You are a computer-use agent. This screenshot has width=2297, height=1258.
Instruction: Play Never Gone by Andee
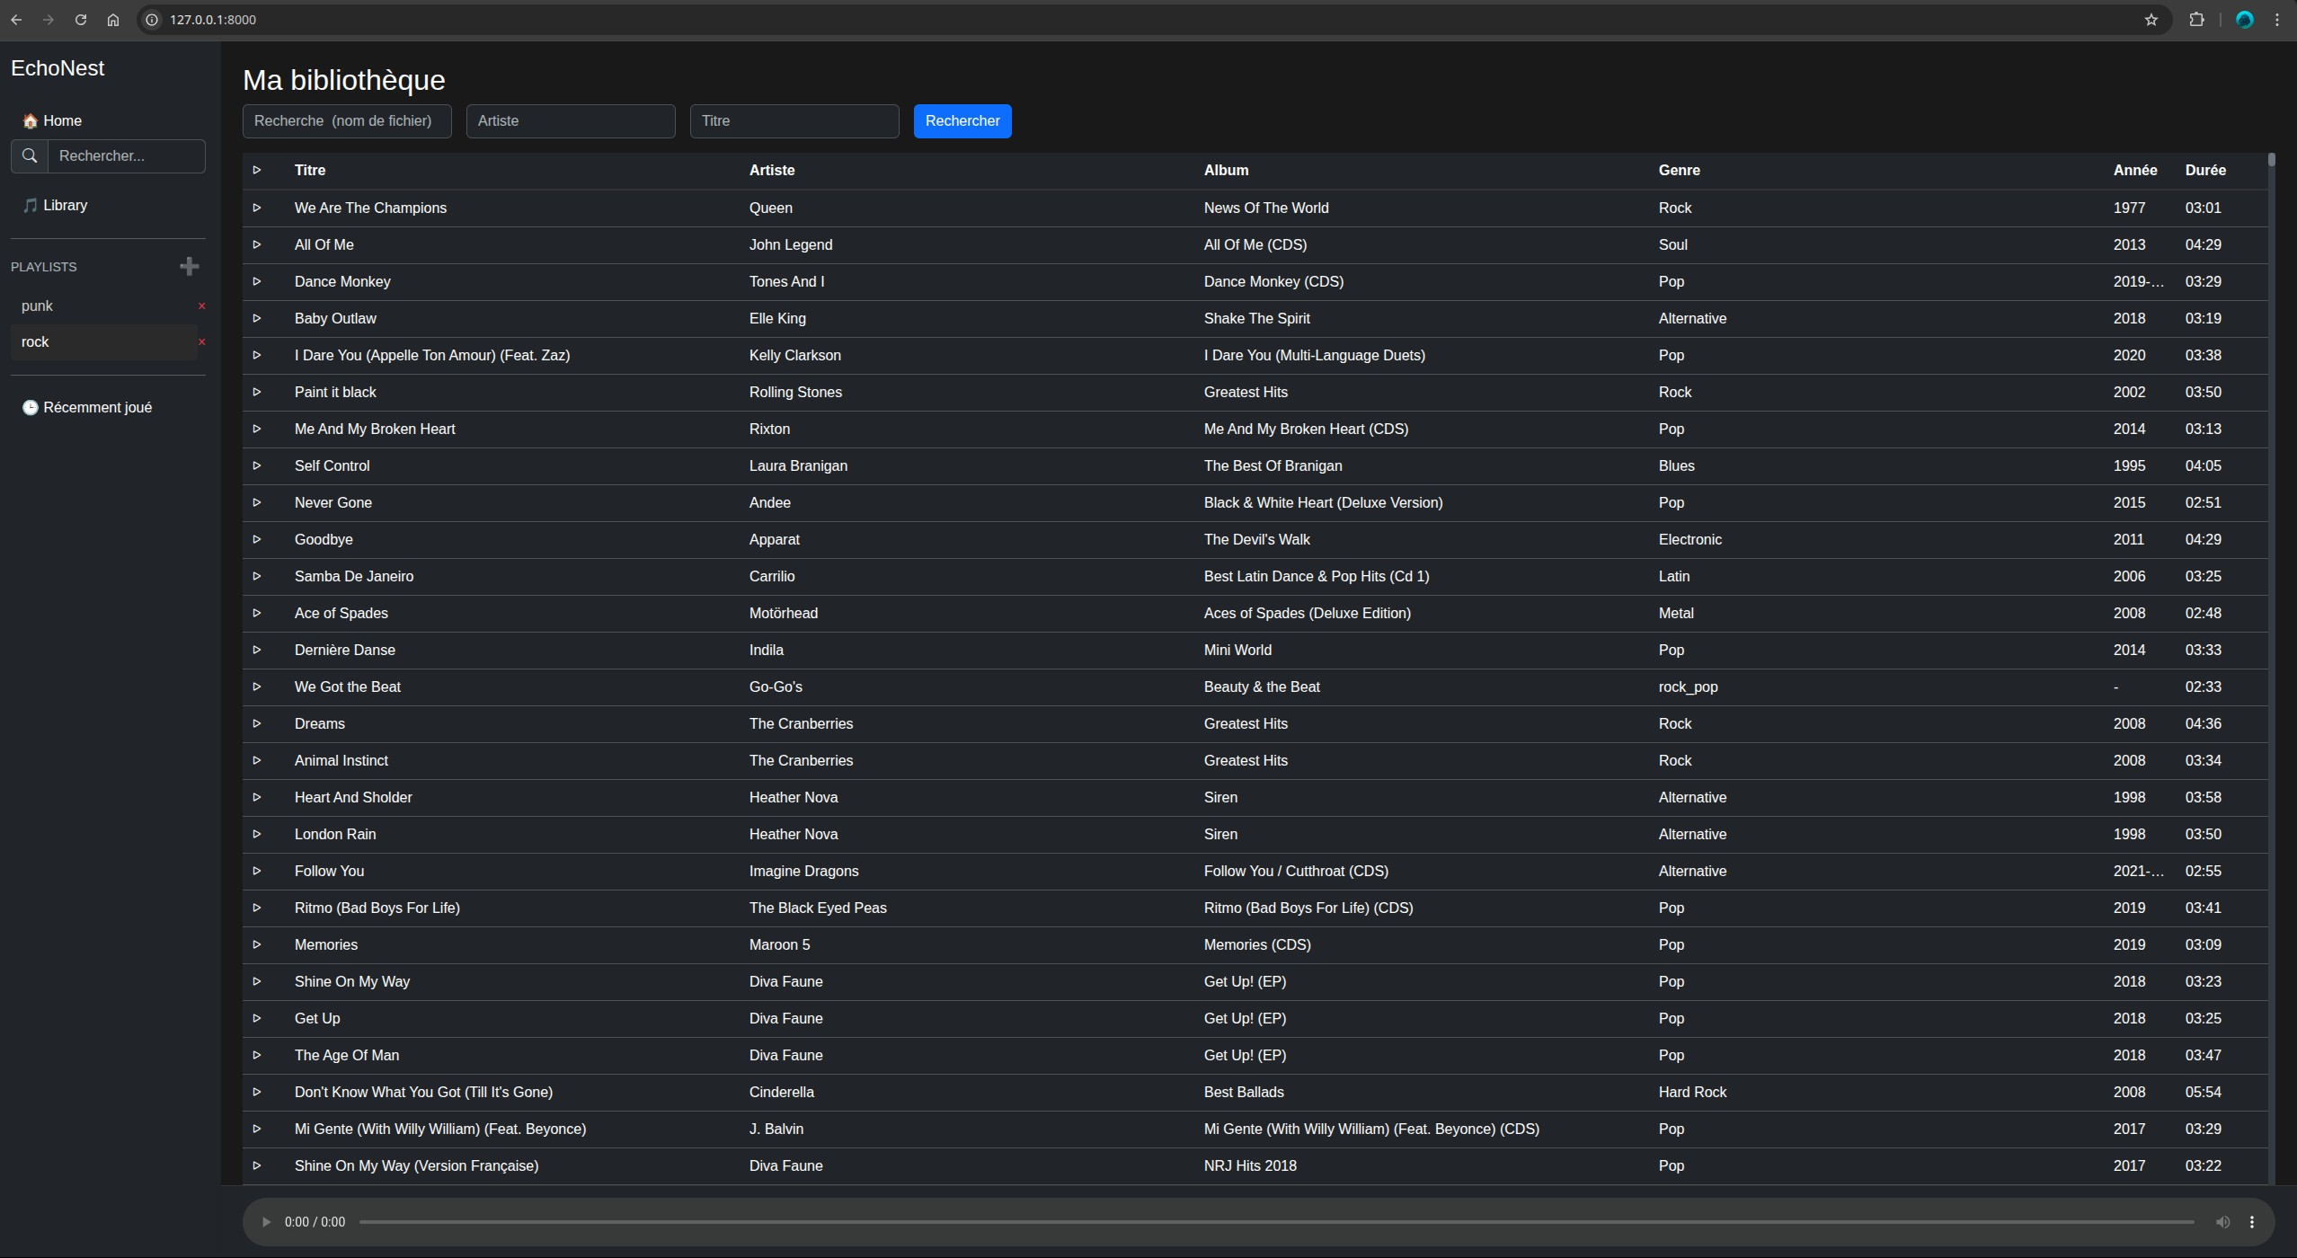tap(257, 502)
